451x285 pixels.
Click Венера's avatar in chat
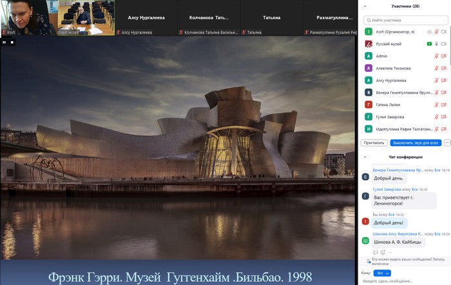coord(365,177)
